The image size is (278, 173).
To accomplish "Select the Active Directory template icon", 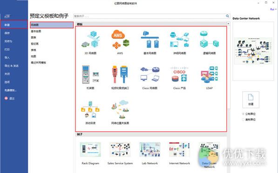I will tap(90, 109).
